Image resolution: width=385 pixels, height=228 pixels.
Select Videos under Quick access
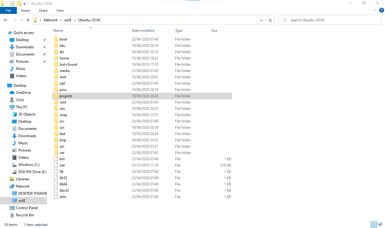pyautogui.click(x=21, y=76)
